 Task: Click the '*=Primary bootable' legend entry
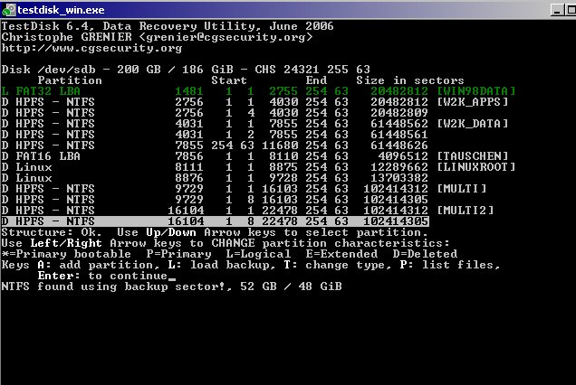pos(66,254)
